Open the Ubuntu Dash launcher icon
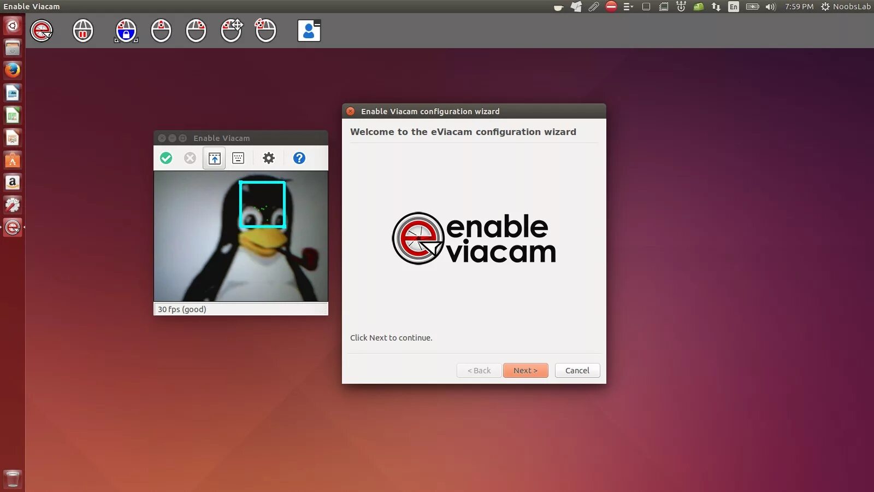This screenshot has width=874, height=492. click(13, 26)
